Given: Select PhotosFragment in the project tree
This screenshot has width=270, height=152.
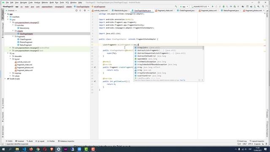Looking at the screenshot, I should 26,42.
